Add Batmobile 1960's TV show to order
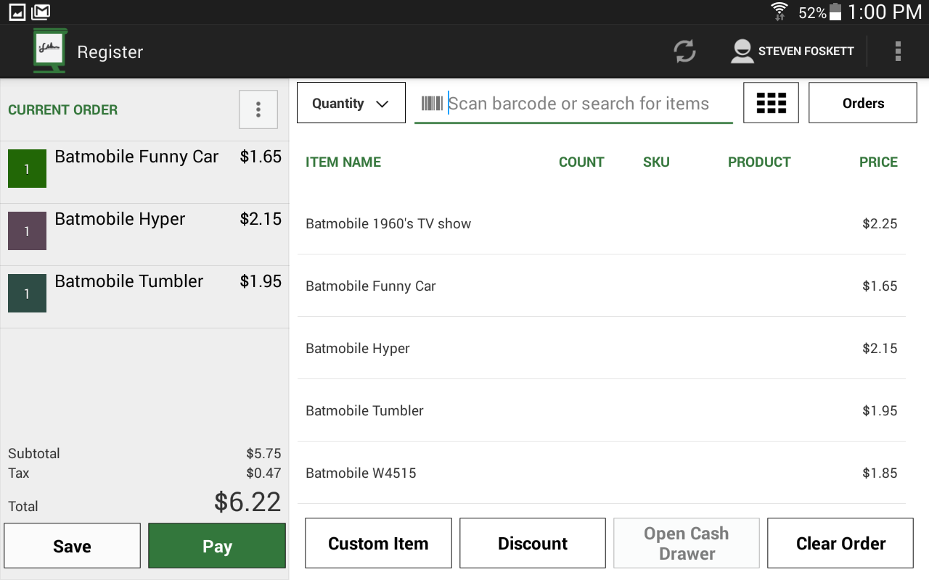 pos(388,224)
